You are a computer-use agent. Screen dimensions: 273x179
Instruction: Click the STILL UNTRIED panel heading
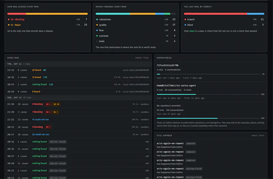pyautogui.click(x=164, y=135)
